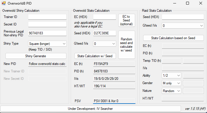The height and width of the screenshot is (113, 207).
Task: Click the Shiny Generate button
Action: [36, 56]
